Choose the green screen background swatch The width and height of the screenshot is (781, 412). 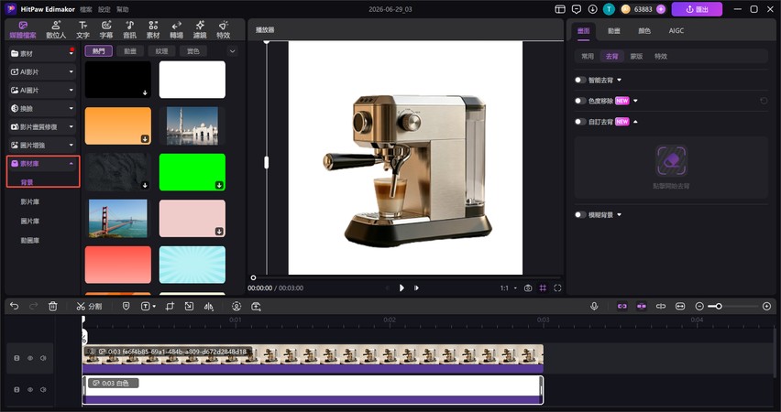coord(192,172)
